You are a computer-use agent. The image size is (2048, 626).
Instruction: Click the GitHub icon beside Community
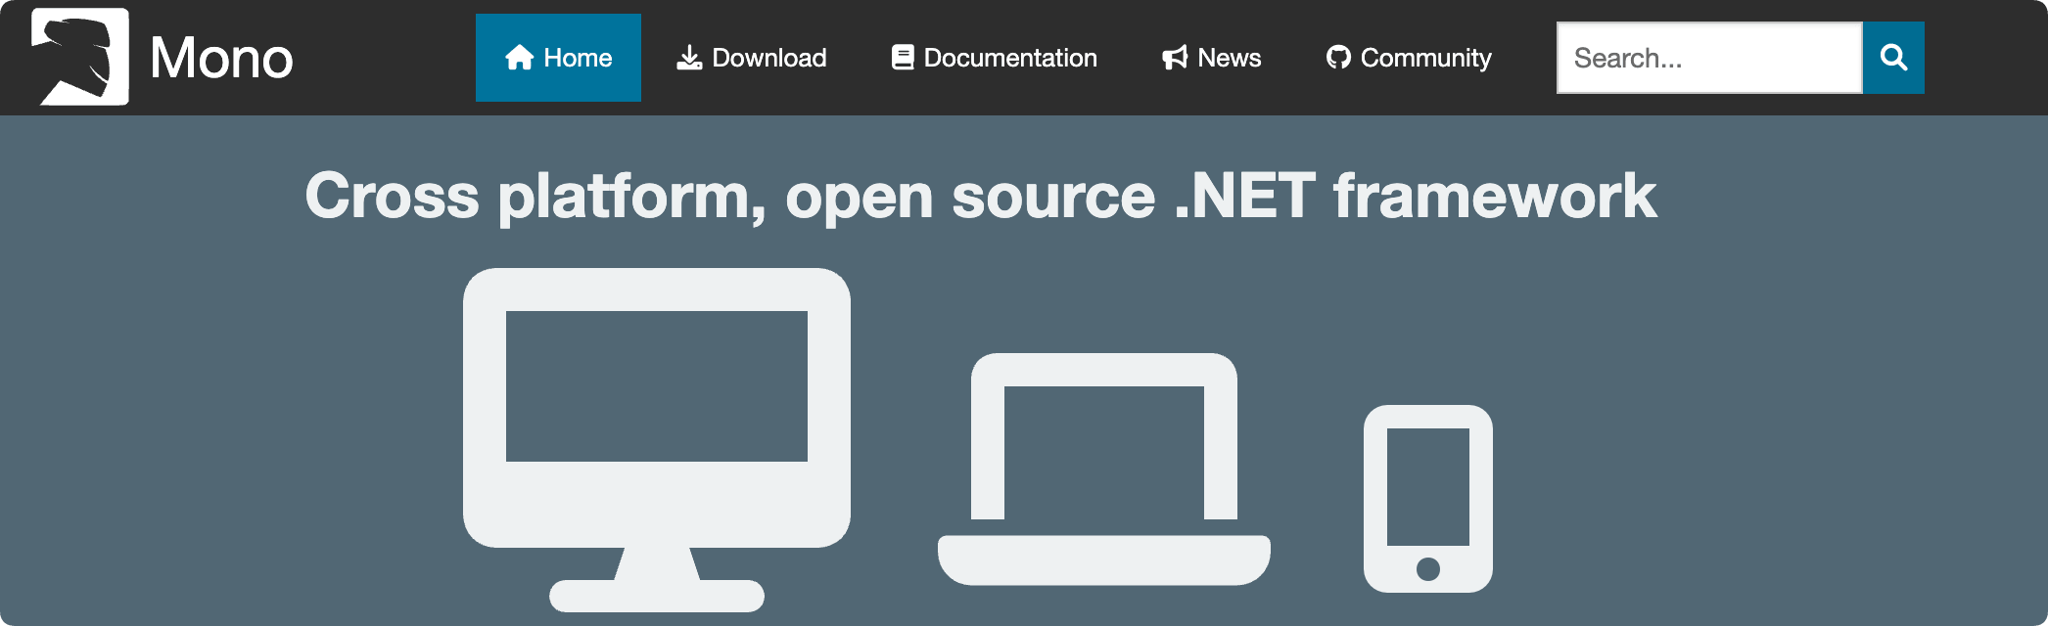1338,58
